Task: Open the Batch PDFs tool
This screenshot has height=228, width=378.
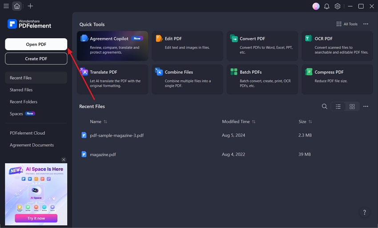Action: coord(262,79)
